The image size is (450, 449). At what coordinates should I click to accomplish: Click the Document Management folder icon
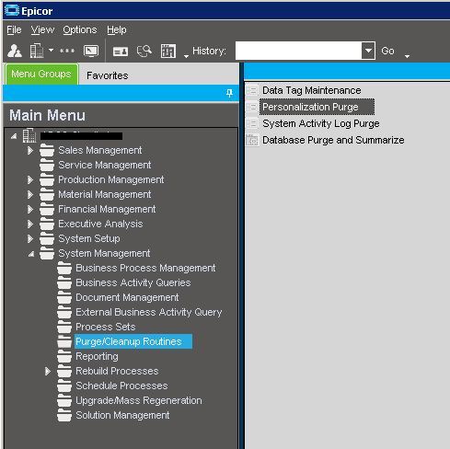pos(64,297)
